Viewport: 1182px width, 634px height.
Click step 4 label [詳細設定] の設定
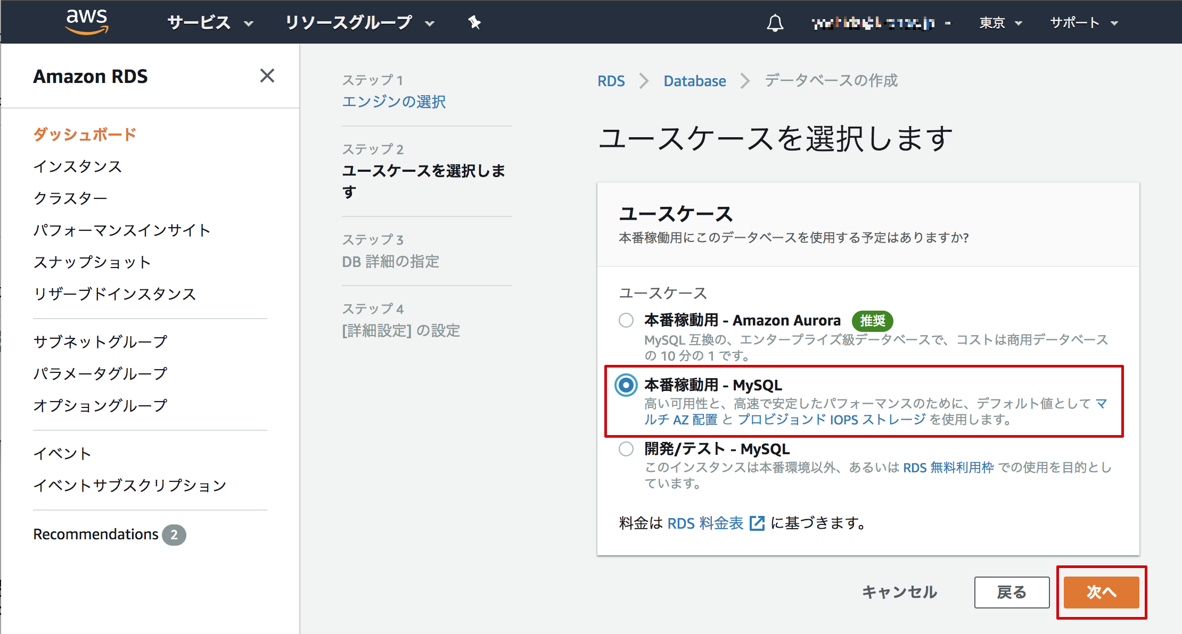coord(401,331)
